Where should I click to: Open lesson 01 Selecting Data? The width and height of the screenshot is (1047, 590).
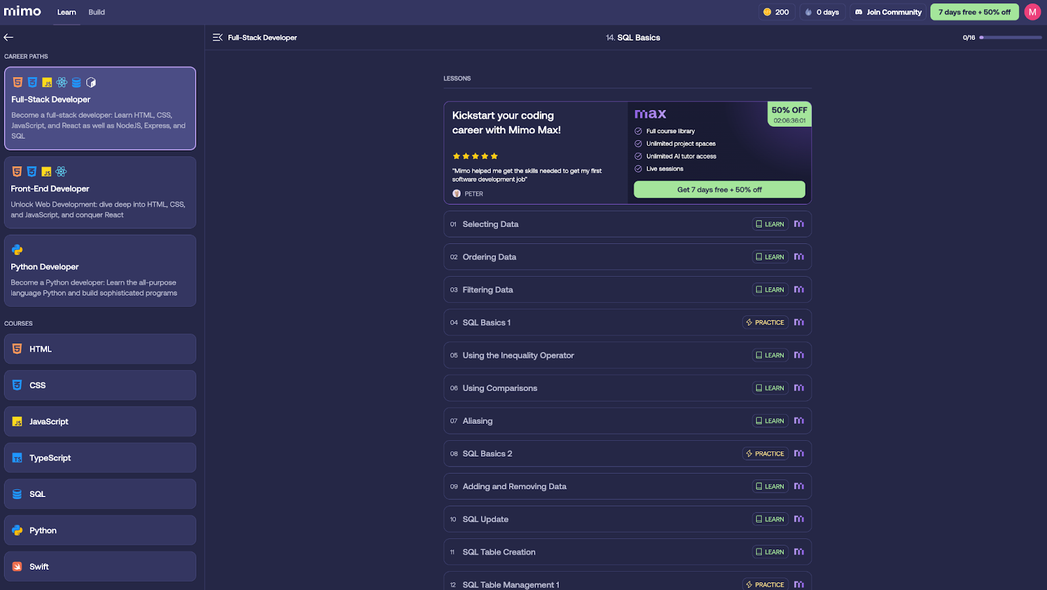tap(628, 224)
